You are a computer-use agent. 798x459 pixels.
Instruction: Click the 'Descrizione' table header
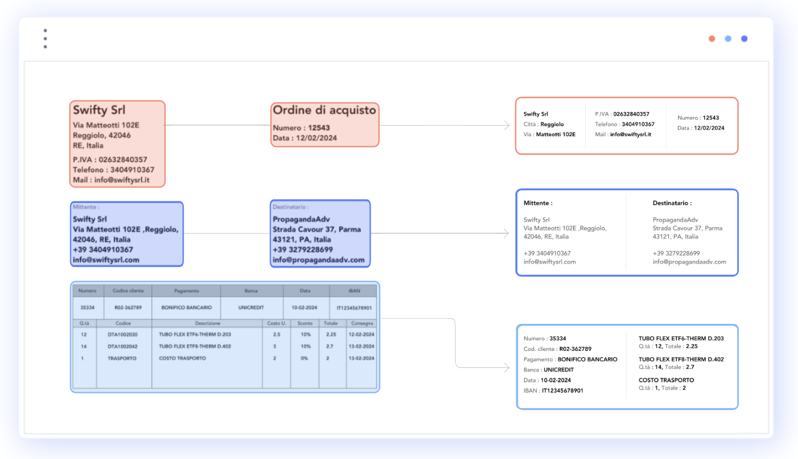tap(208, 323)
